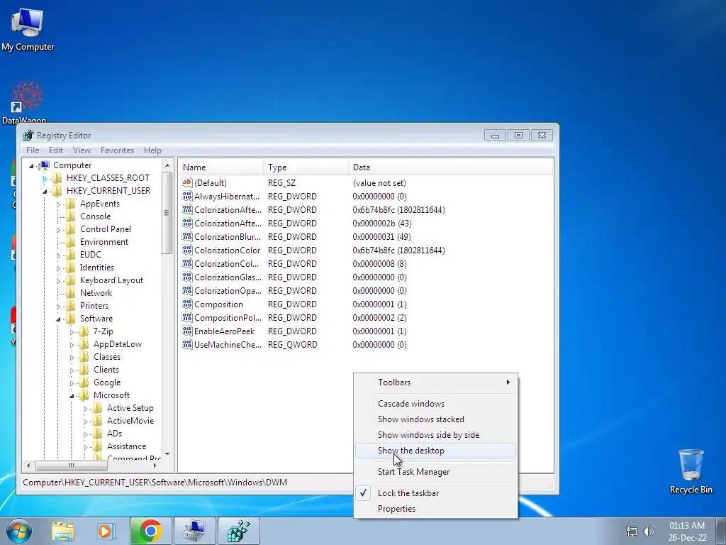
Task: Select the AlwaysHibernat... DWORD icon
Action: click(187, 196)
